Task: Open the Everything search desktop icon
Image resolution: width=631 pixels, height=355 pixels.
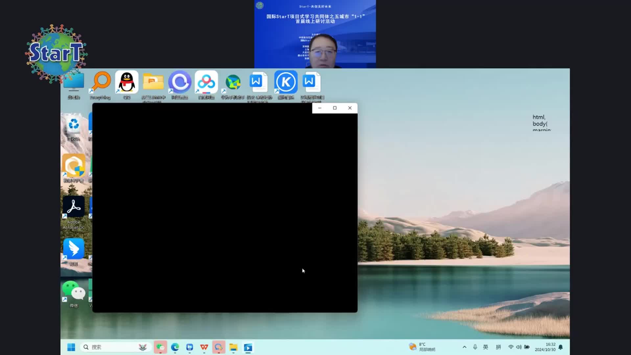Action: (x=100, y=83)
